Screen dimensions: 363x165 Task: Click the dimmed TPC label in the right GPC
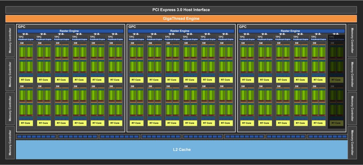pyautogui.click(x=331, y=37)
